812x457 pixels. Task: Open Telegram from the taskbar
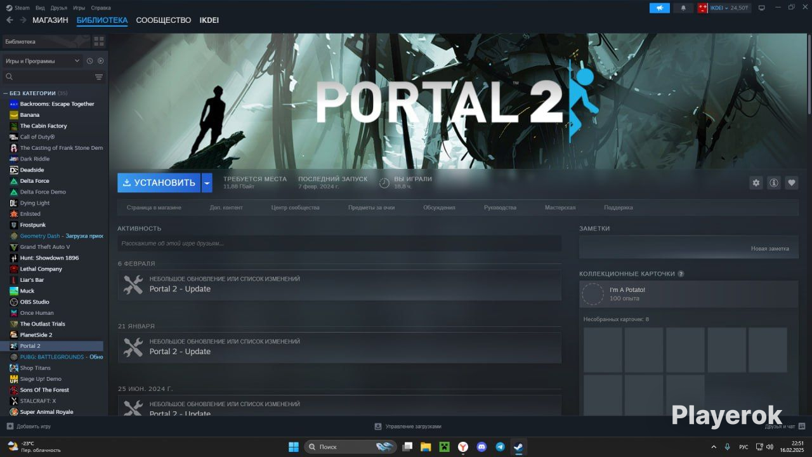500,447
